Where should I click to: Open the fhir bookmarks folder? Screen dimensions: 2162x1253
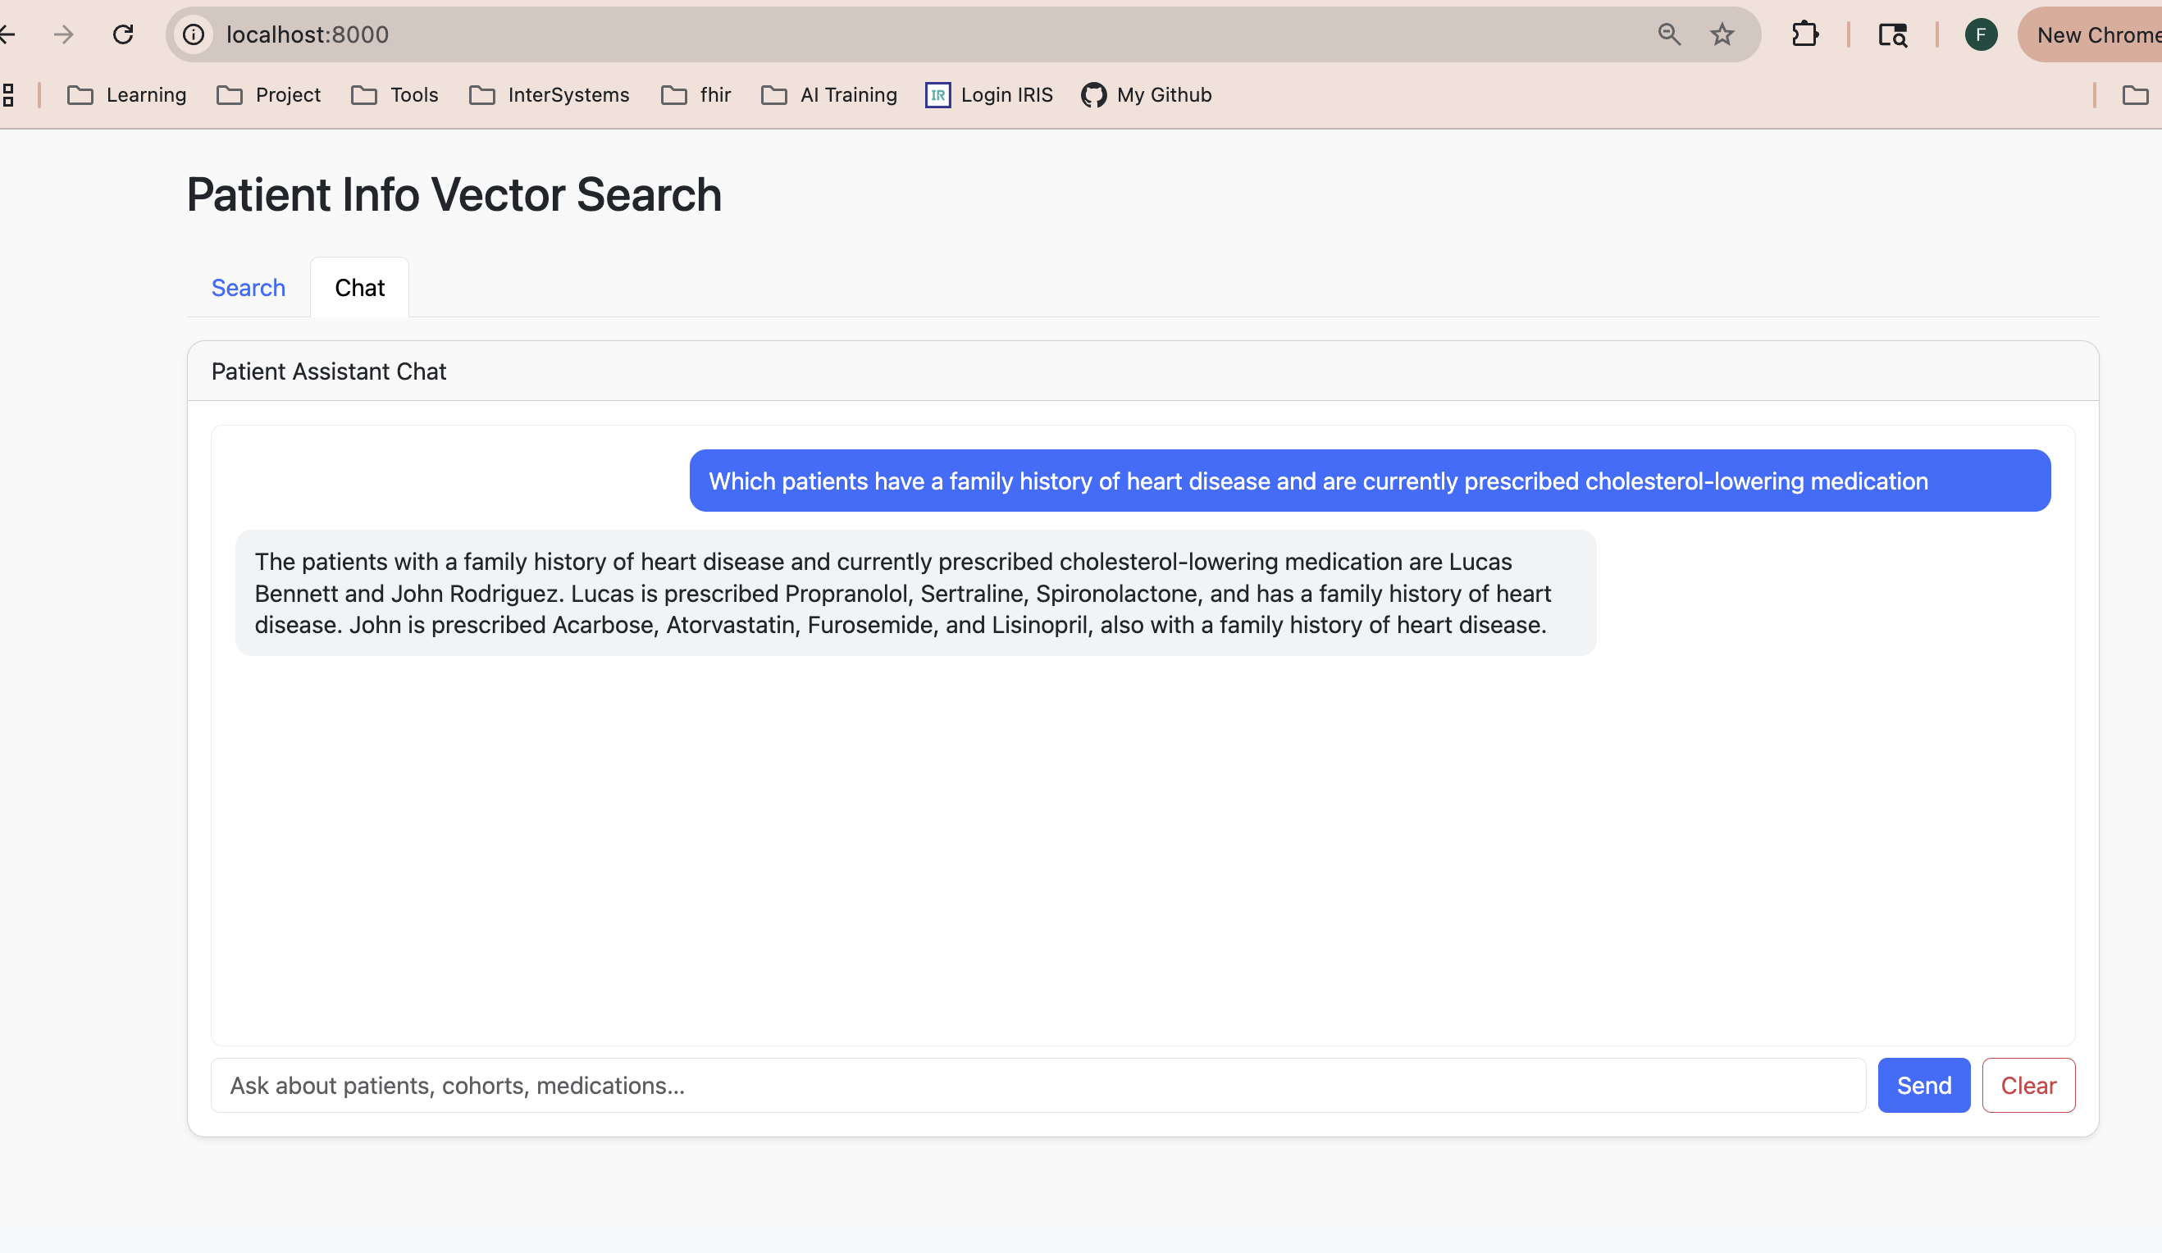click(696, 95)
